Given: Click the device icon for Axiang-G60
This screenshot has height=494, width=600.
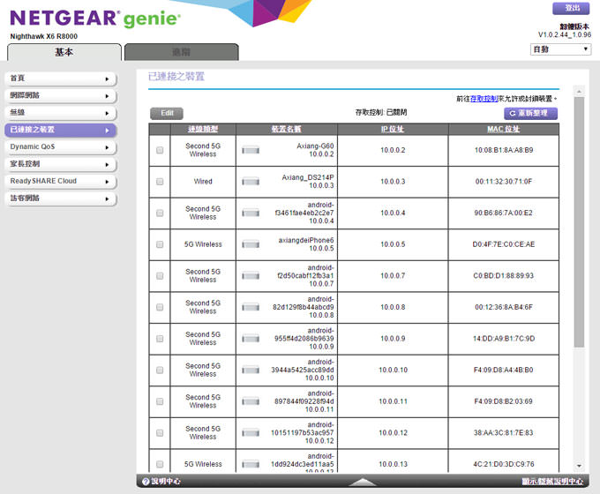Looking at the screenshot, I should [x=251, y=150].
